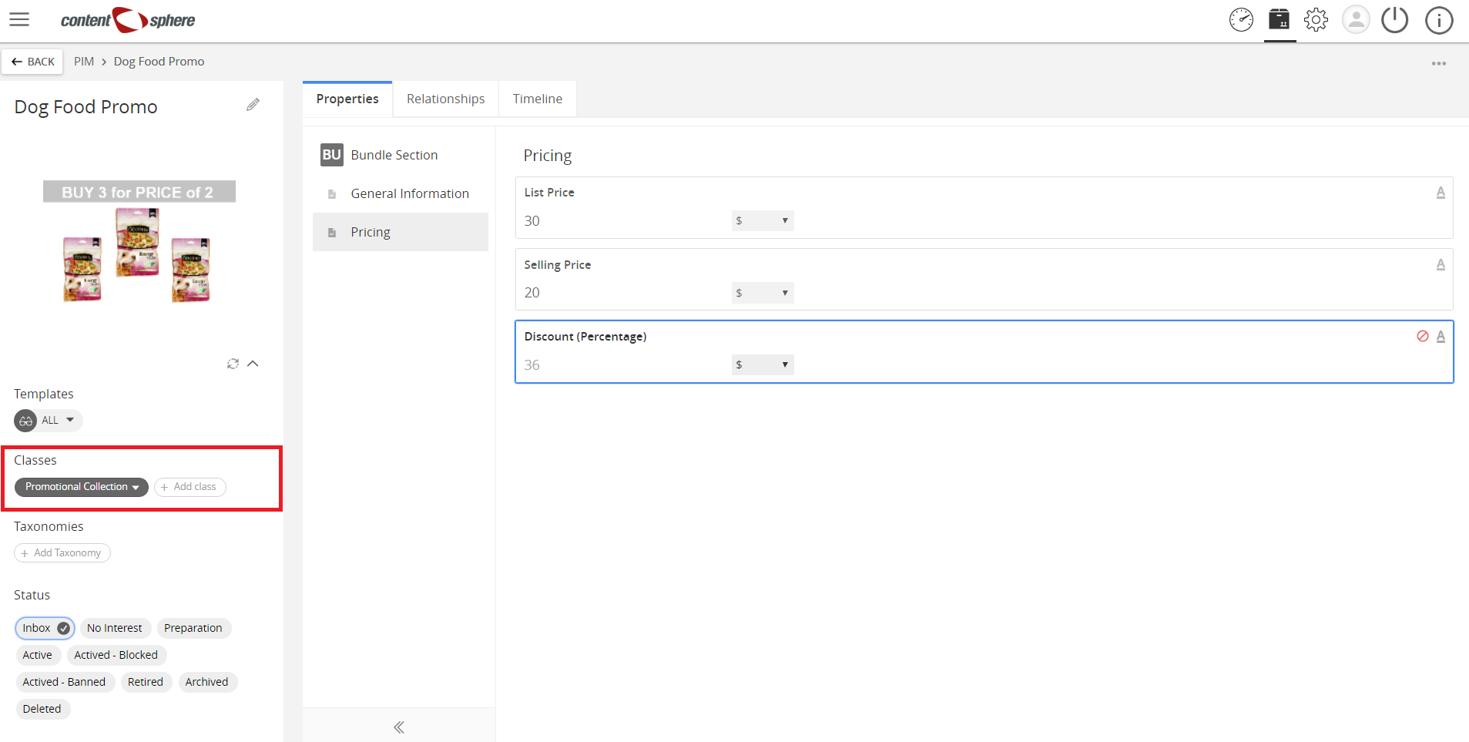Click the power logout icon
Image resolution: width=1469 pixels, height=742 pixels.
coord(1394,20)
